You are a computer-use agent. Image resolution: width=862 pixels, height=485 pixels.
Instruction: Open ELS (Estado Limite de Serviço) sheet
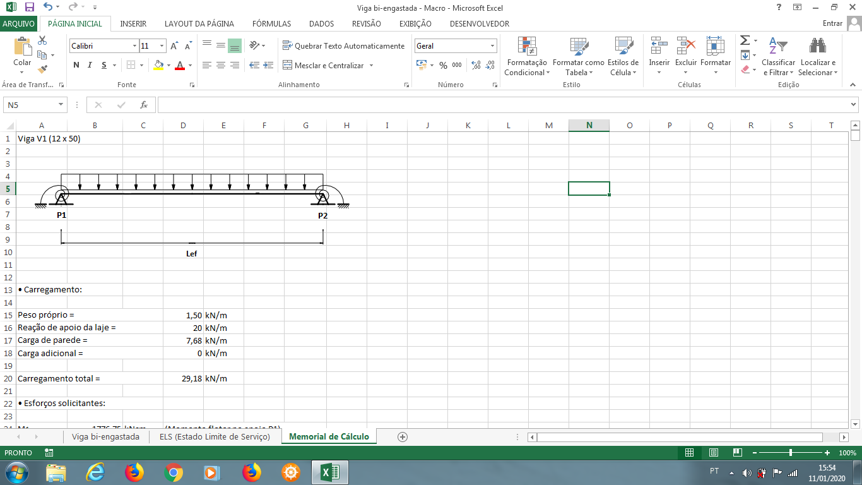tap(215, 437)
